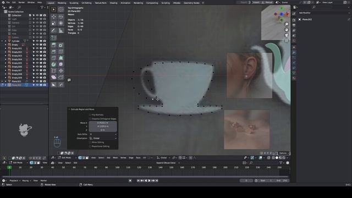Expand the Empty.001 outliner item
This screenshot has height=198, width=352.
coord(5,48)
